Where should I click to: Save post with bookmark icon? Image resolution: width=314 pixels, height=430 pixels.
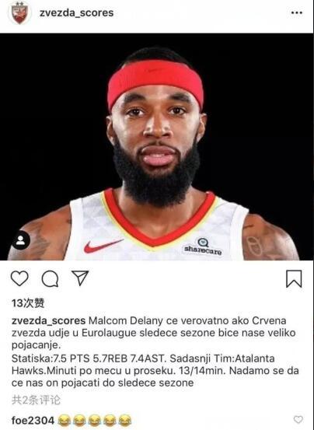[x=294, y=278]
